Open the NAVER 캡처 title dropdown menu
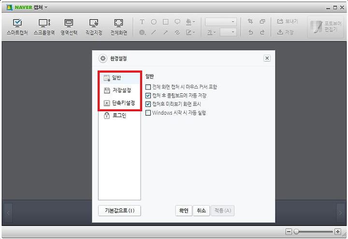The width and height of the screenshot is (348, 239). tap(46, 7)
